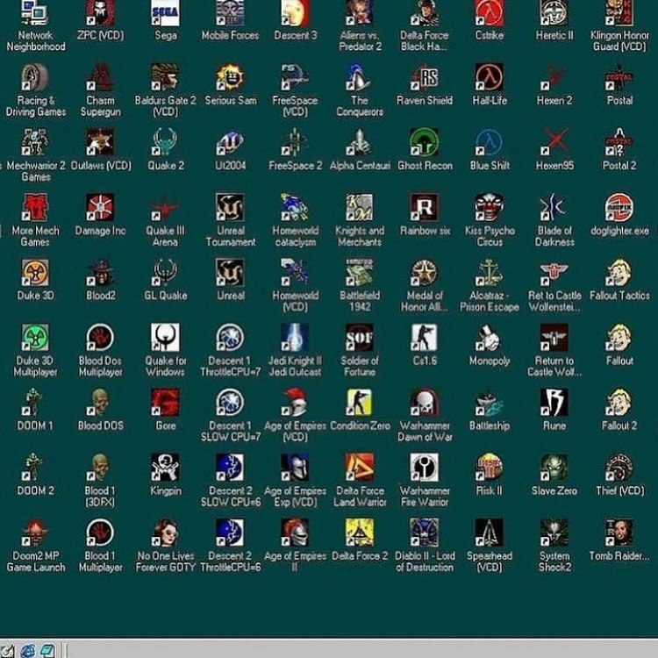The width and height of the screenshot is (658, 658).
Task: Open the Ut2004 shortcut
Action: click(x=230, y=143)
